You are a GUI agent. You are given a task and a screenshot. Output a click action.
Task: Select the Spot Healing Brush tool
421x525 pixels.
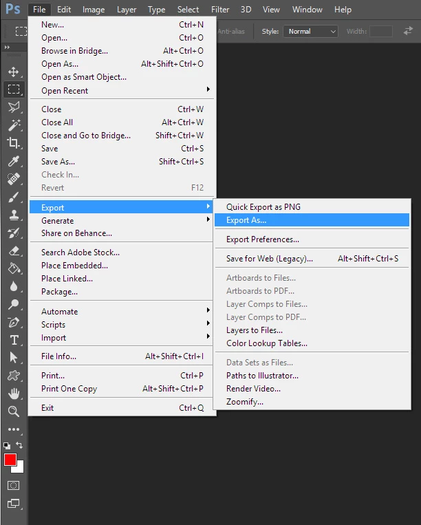point(13,179)
